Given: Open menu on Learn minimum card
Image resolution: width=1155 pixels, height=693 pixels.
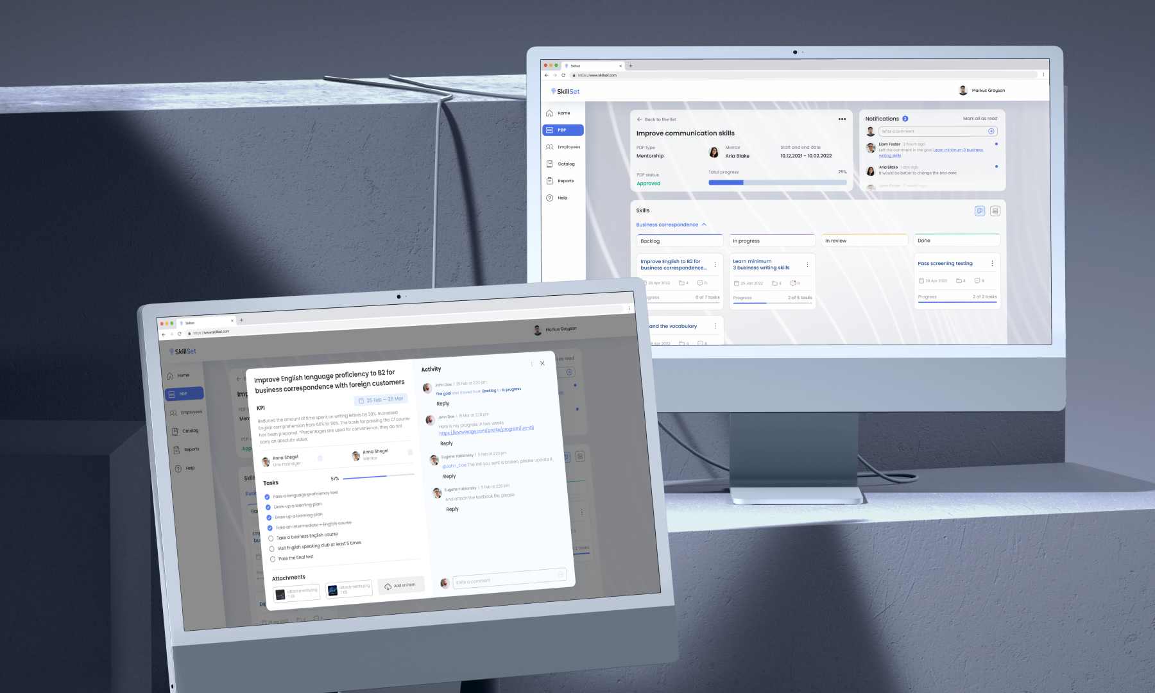Looking at the screenshot, I should (x=807, y=264).
